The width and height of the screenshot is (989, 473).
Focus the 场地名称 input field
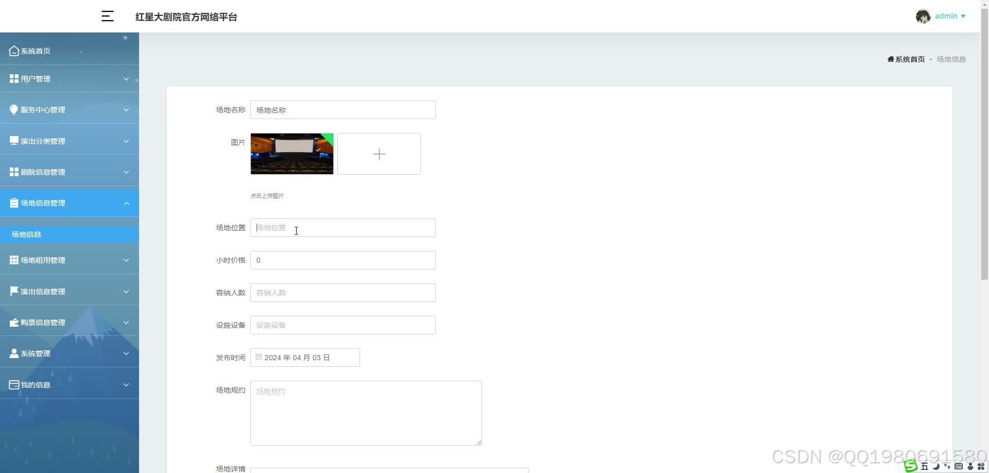(343, 110)
